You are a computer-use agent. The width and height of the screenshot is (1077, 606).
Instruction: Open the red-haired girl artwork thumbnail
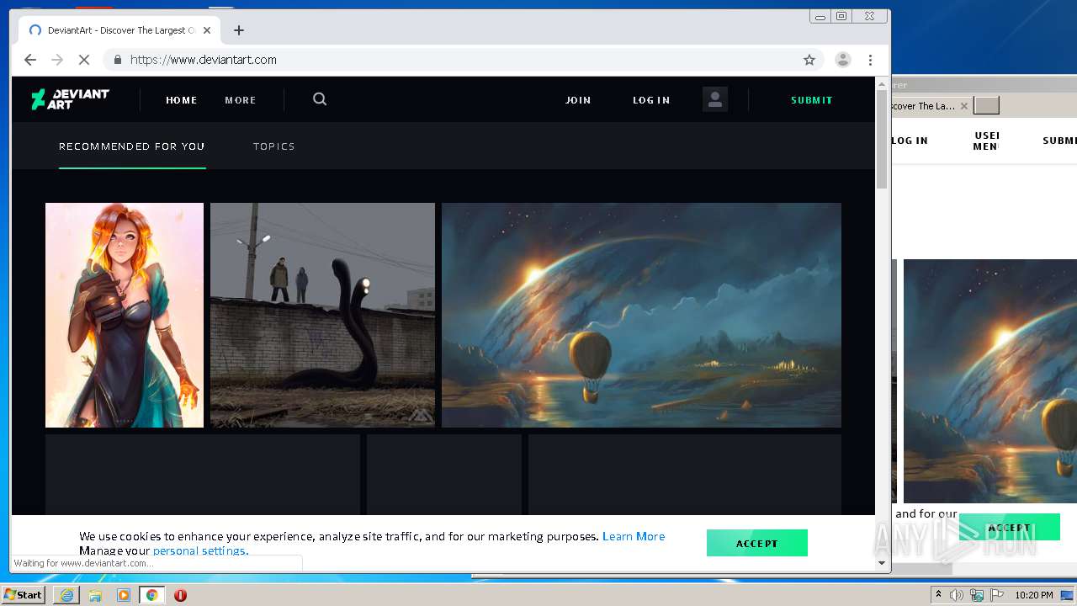(125, 315)
